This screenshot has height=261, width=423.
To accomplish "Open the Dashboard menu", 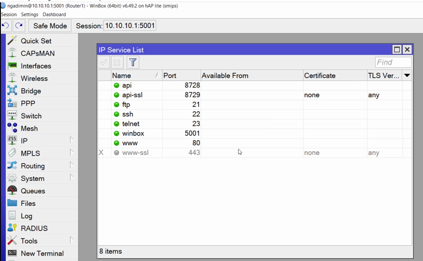I will tap(54, 14).
